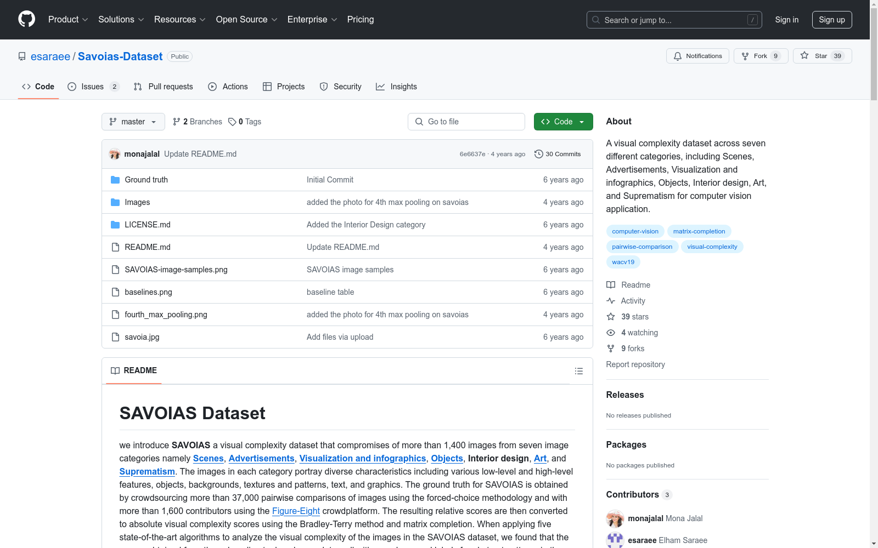878x548 pixels.
Task: Click the Sign up button
Action: (832, 20)
